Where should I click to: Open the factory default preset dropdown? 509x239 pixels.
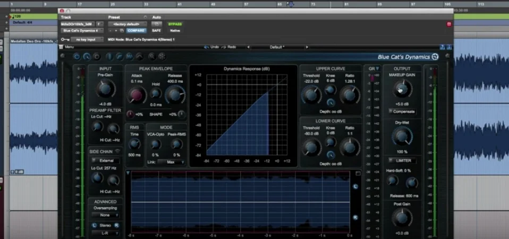[x=128, y=24]
